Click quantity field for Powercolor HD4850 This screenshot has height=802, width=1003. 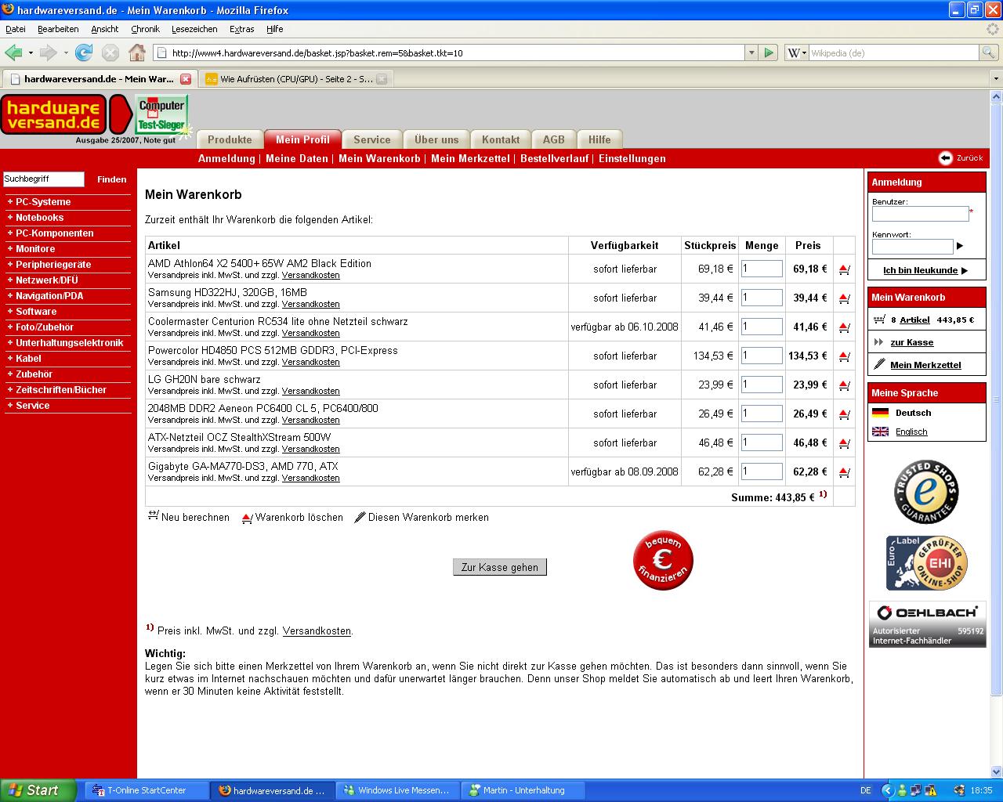pyautogui.click(x=762, y=356)
